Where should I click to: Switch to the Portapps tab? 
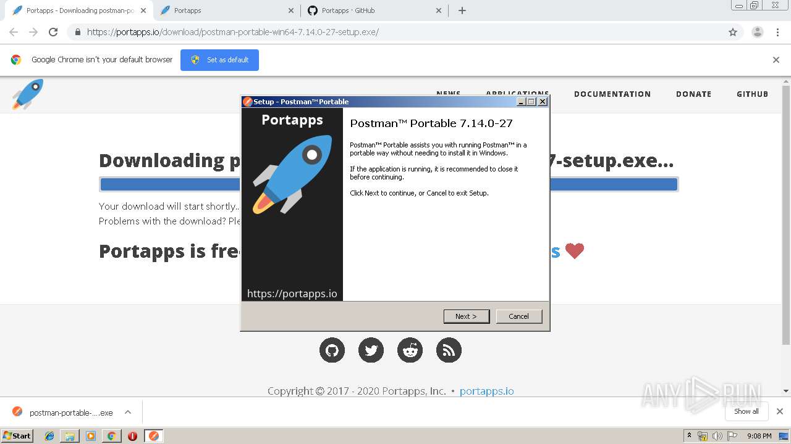coord(226,10)
